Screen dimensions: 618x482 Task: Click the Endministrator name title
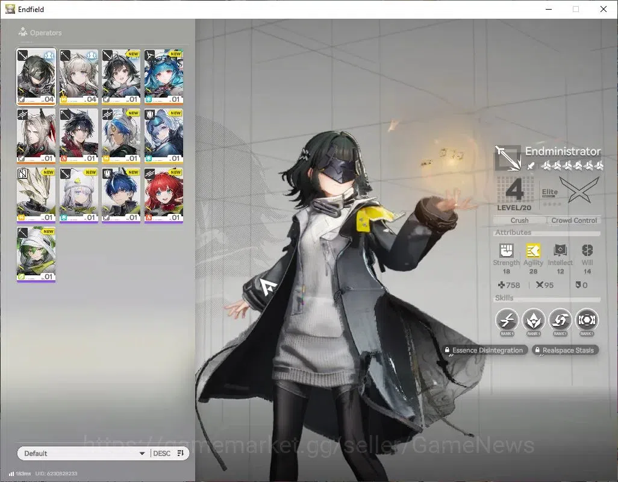(x=563, y=151)
